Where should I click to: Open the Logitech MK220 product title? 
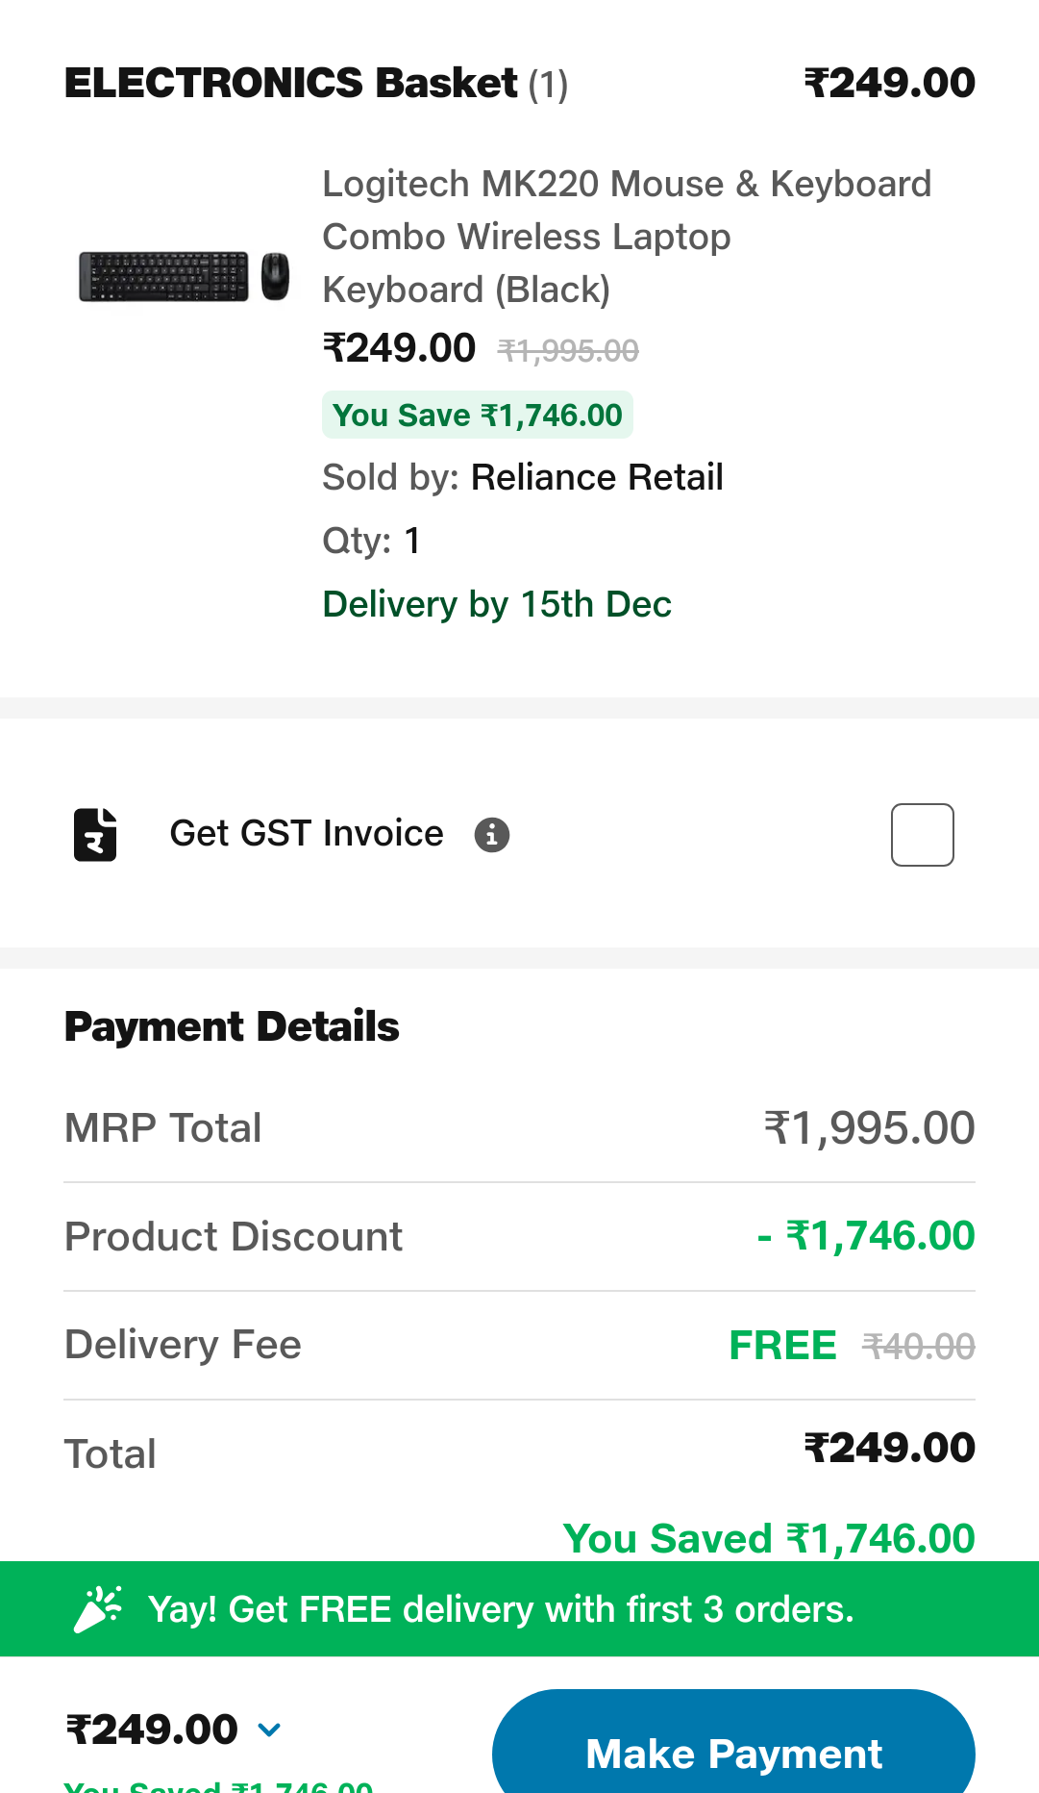(626, 237)
